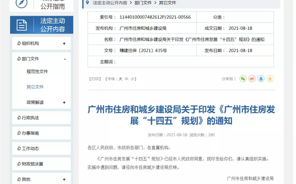The height and width of the screenshot is (184, 296).
Task: Click the 打印 print link
Action: coord(95,79)
